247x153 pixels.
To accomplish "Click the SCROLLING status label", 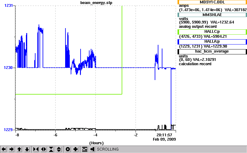I will tap(108, 149).
